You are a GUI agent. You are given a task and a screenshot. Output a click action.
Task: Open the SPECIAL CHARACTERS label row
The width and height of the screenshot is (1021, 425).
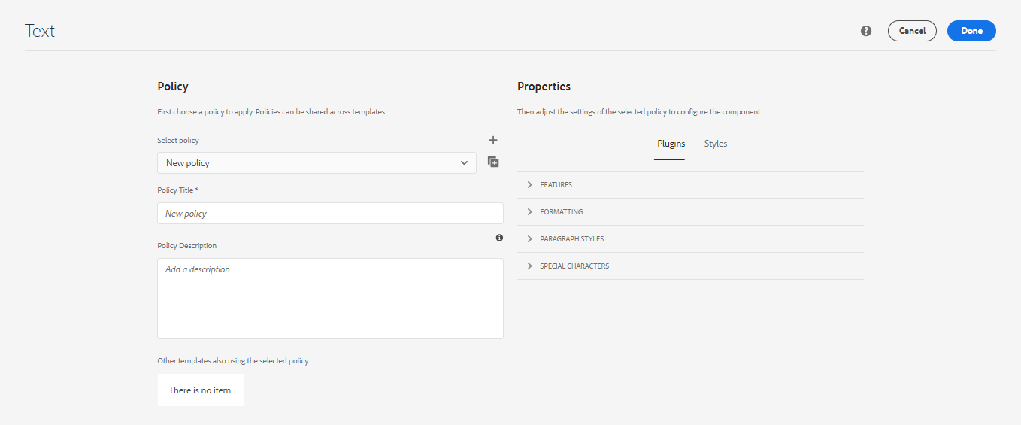coord(690,266)
